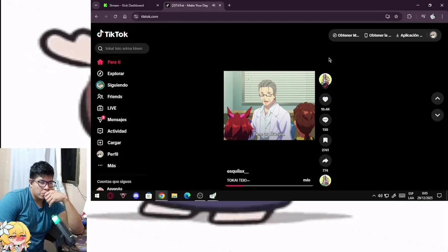
Task: Open OBS Studio from the taskbar
Action: (x=200, y=196)
